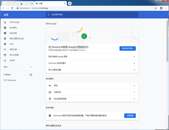Select 搜索引擎 in the sidebar menu
The width and height of the screenshot is (169, 130).
[14, 49]
